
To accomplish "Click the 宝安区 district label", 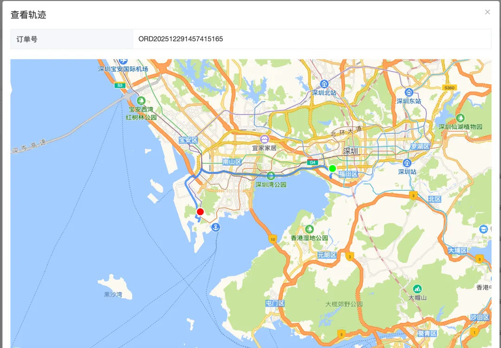I will coord(188,140).
